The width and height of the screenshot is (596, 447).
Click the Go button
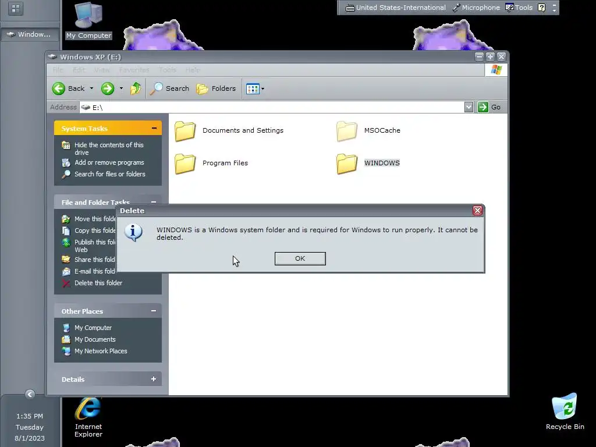coord(489,107)
